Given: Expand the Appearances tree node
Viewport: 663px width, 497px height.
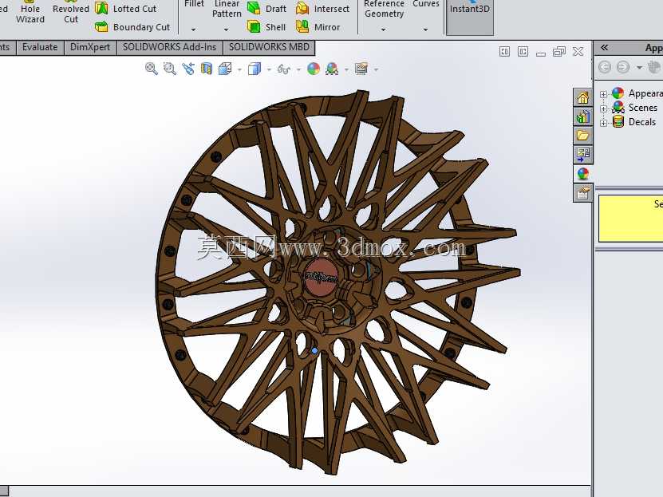Looking at the screenshot, I should pos(603,94).
